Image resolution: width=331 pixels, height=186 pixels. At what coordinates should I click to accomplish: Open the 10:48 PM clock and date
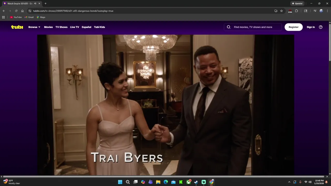[x=319, y=182]
